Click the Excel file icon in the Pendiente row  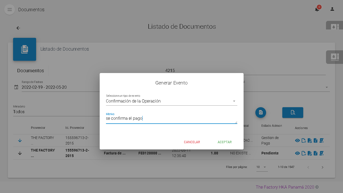coord(316,153)
